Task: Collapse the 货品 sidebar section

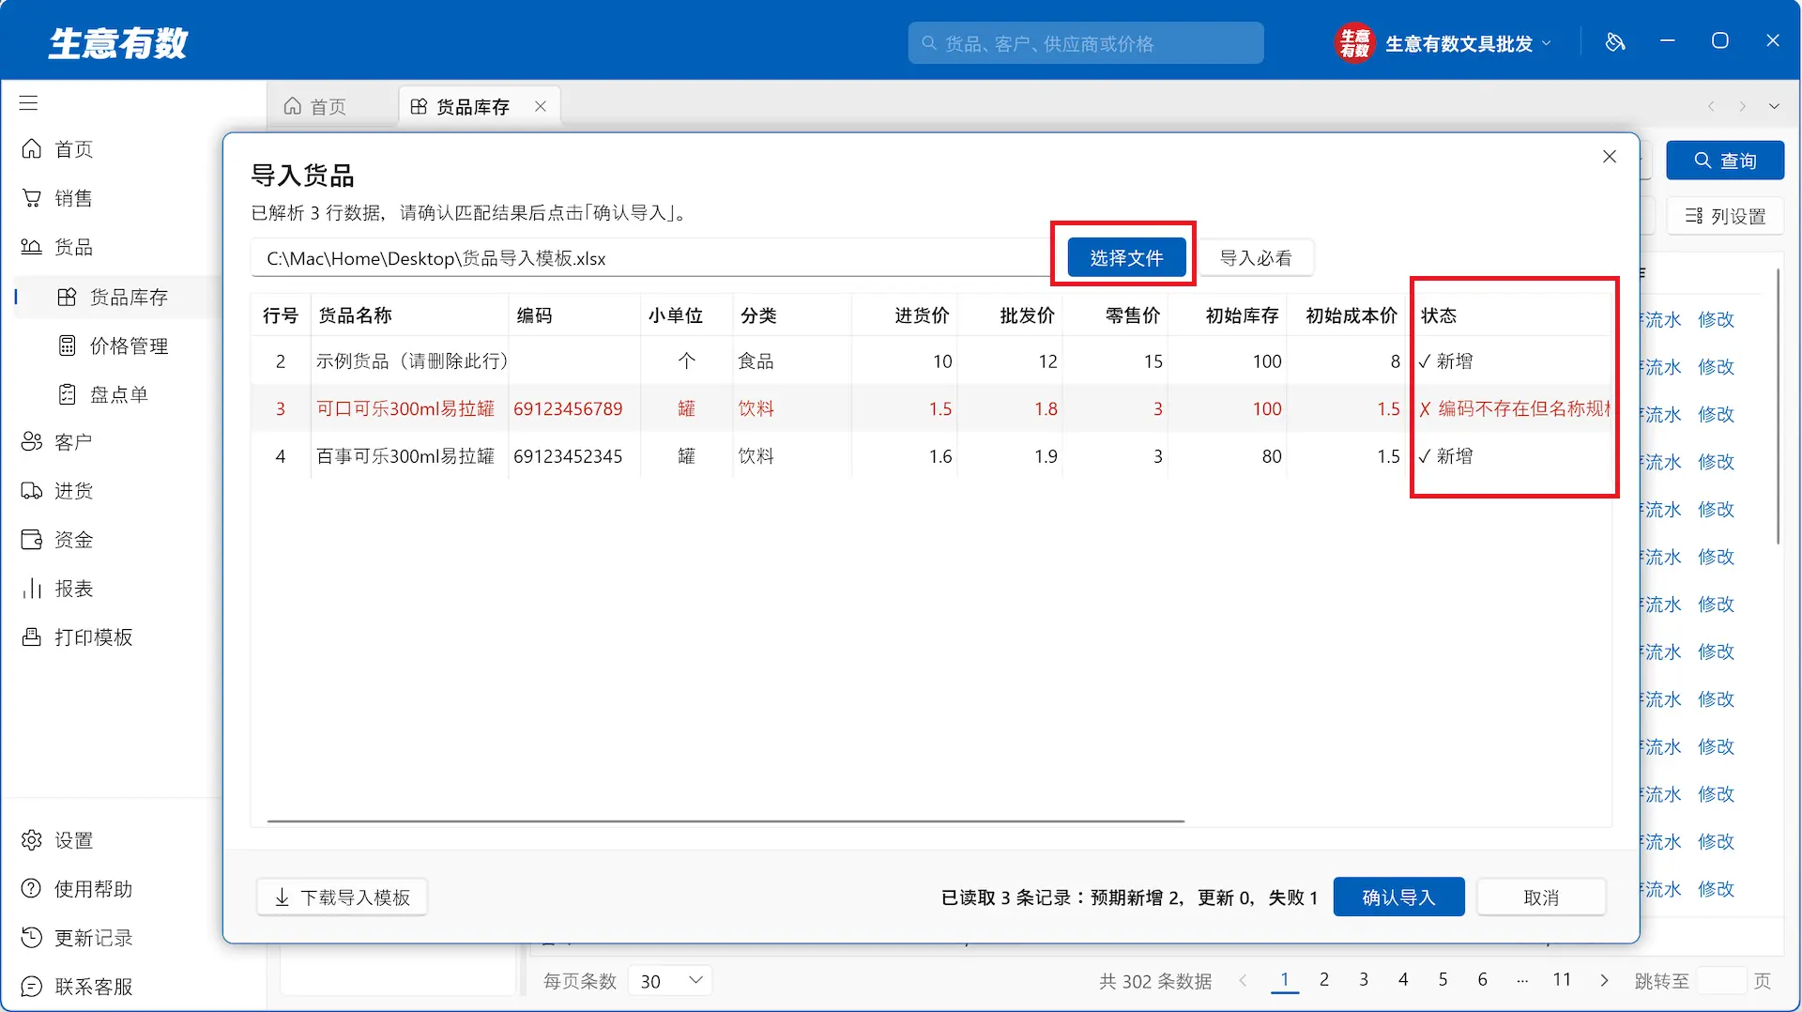Action: [x=73, y=247]
